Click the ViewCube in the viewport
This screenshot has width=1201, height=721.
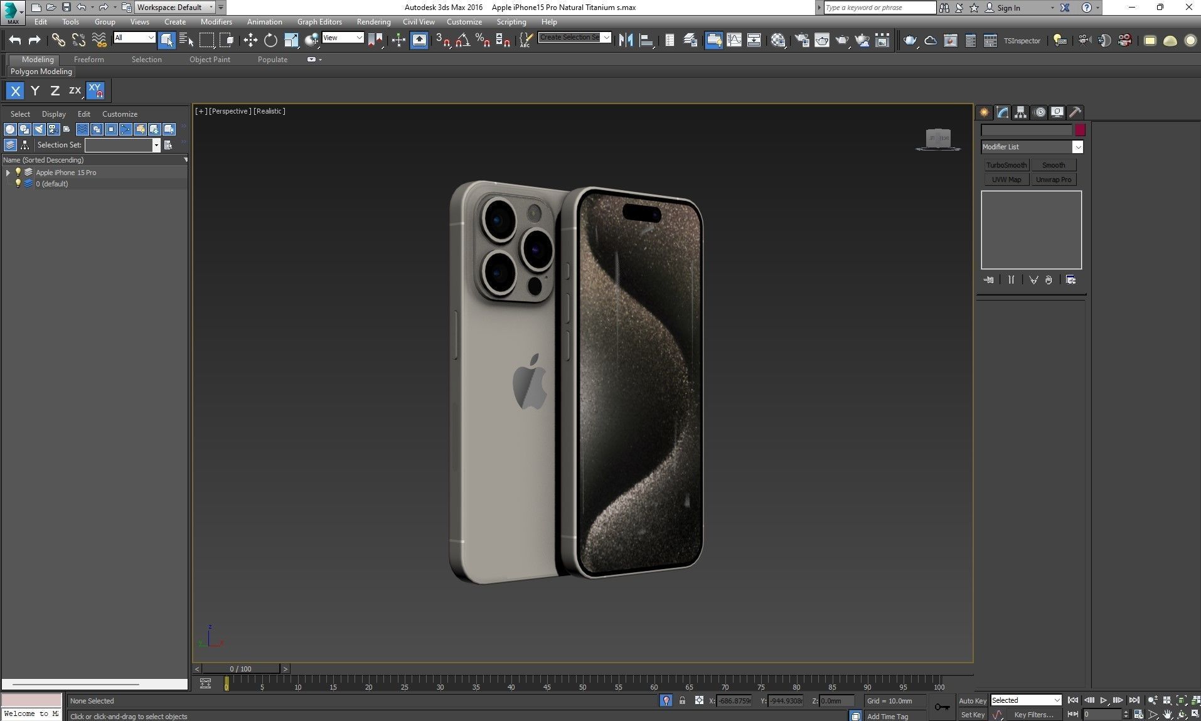pos(939,139)
